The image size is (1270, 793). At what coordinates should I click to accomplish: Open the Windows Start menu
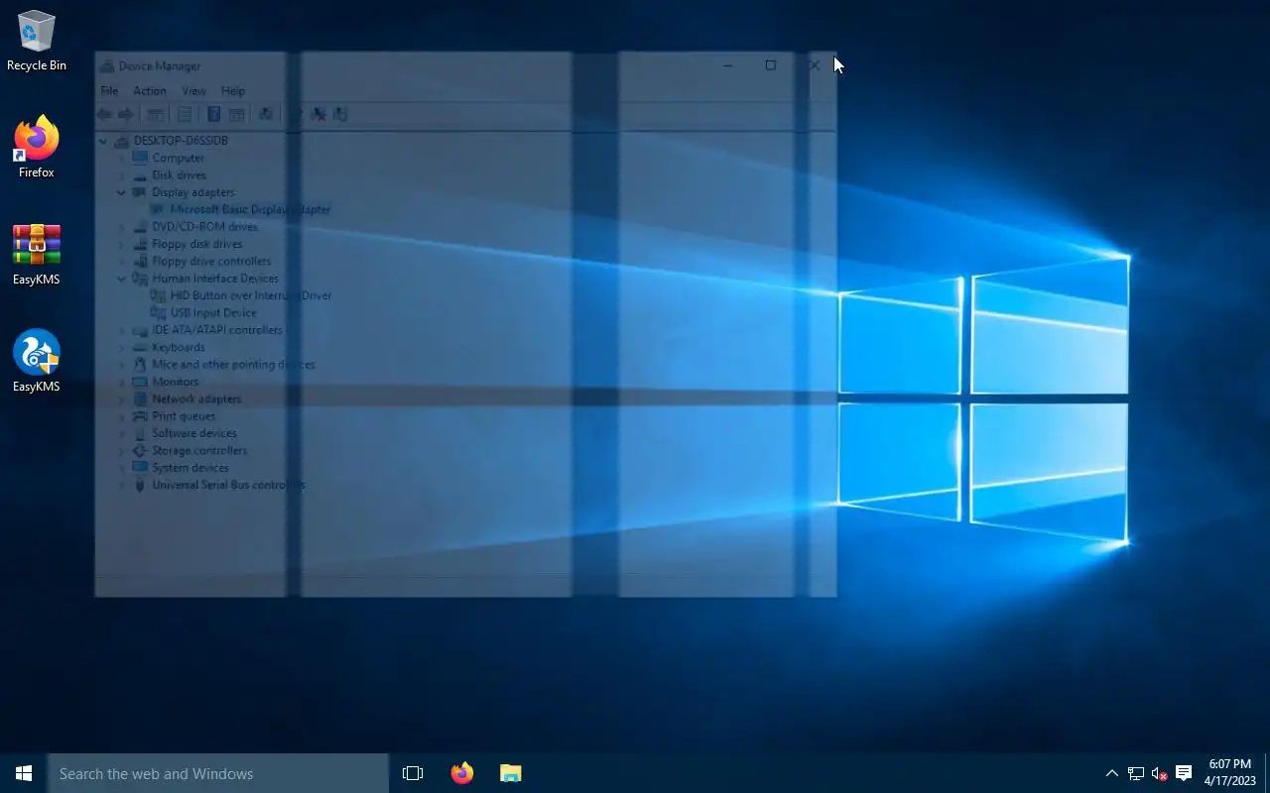point(24,773)
